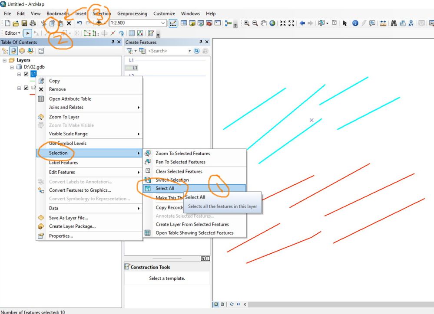Open the Attributes window icon in Editor toolbar
The image size is (434, 314).
point(132,33)
